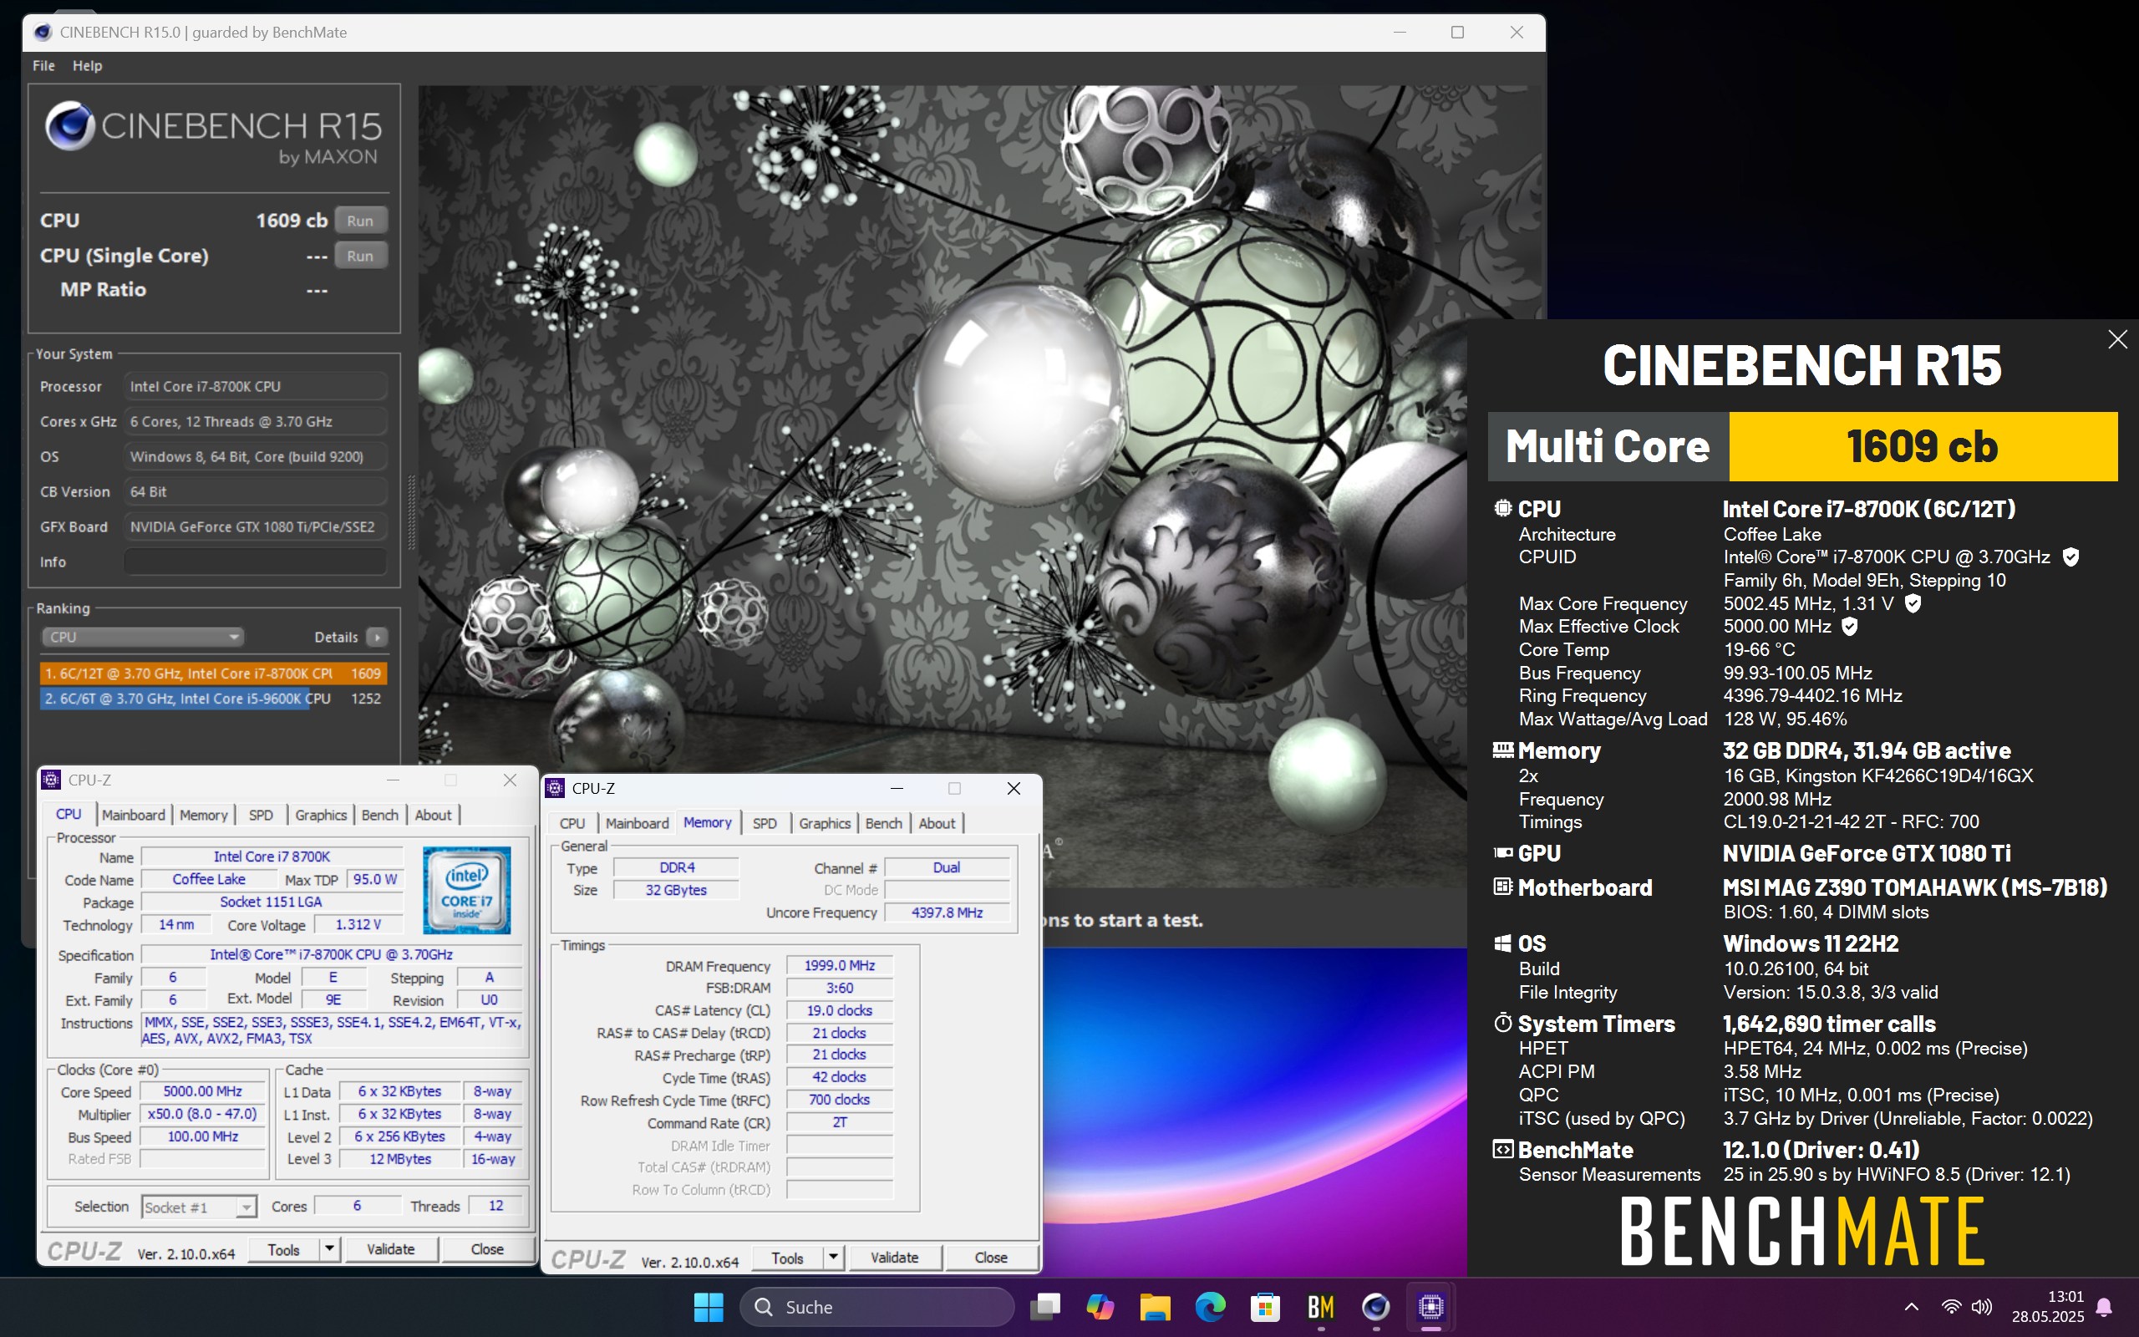The height and width of the screenshot is (1337, 2139).
Task: Select SPD tab in right CPU-Z
Action: click(x=765, y=823)
